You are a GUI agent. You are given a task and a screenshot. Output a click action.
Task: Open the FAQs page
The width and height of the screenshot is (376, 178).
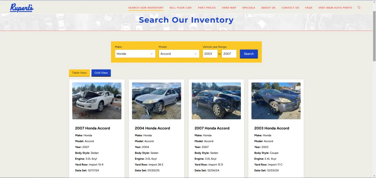pos(309,8)
